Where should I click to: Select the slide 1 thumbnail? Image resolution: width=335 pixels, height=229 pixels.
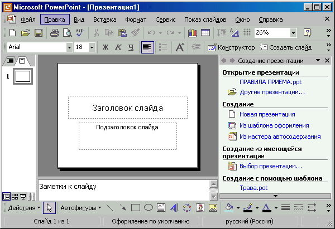(23, 76)
